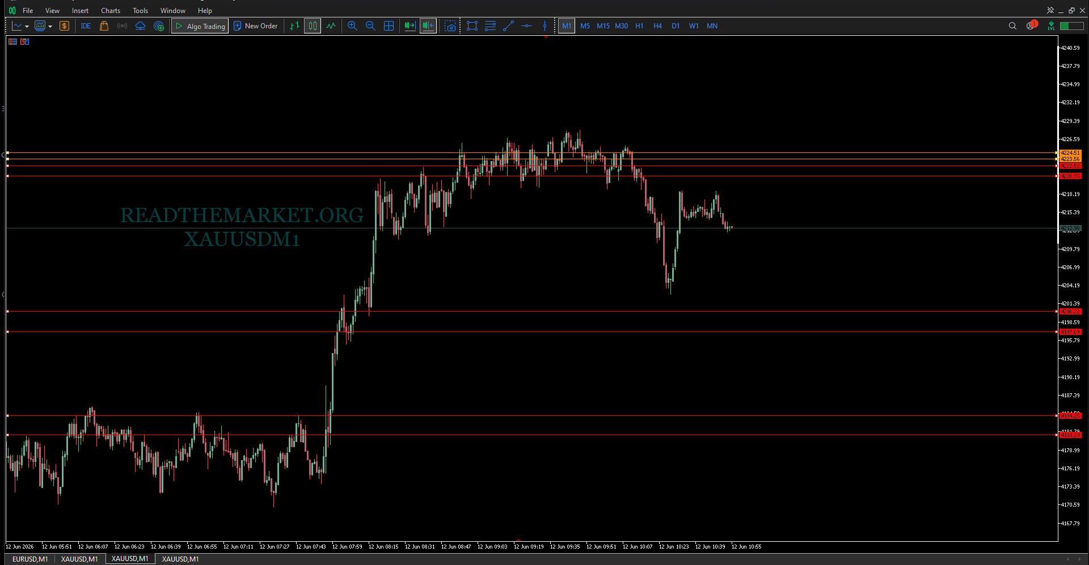
Task: Click the green LVL upgrade icon
Action: 1051,26
